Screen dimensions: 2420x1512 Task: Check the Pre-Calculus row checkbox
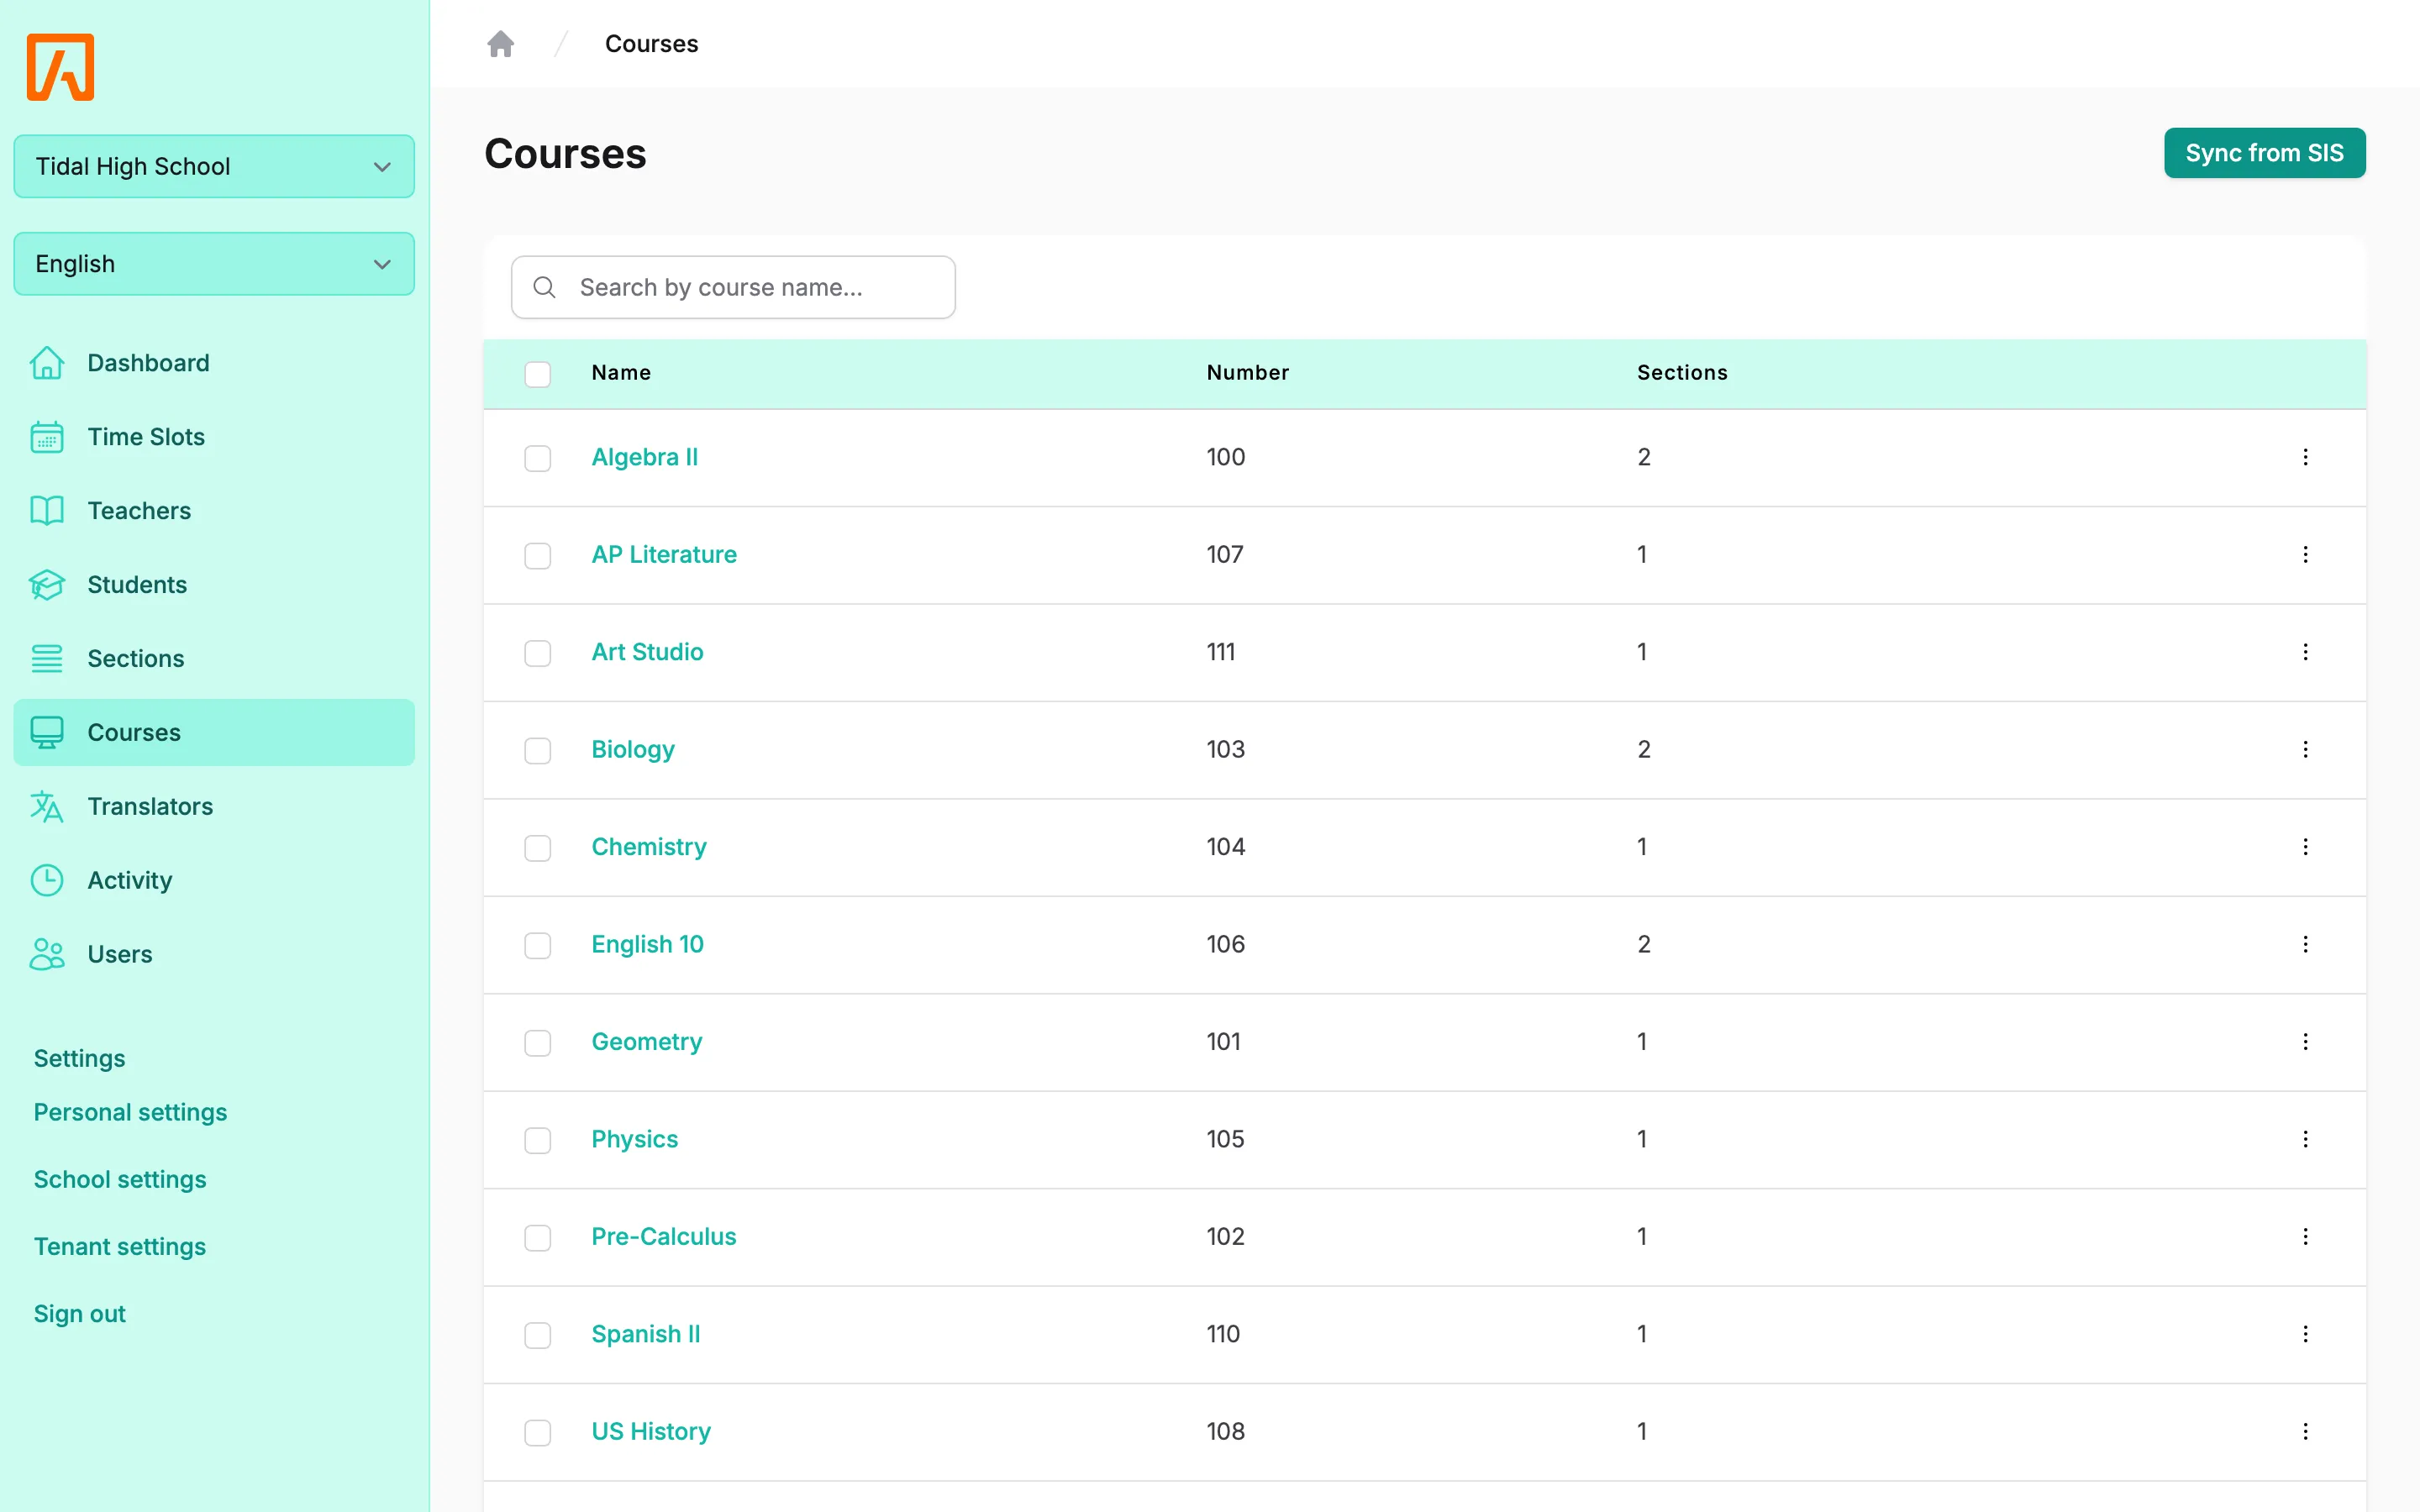tap(538, 1238)
